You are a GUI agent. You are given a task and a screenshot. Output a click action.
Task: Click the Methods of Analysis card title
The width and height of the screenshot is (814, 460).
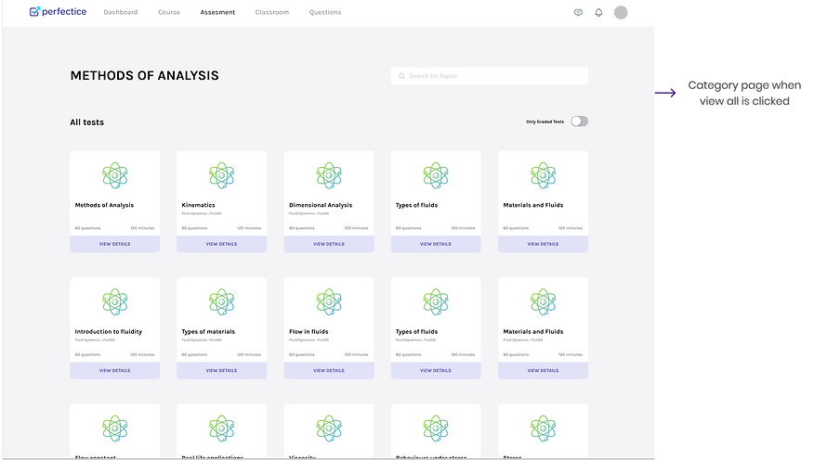click(x=104, y=205)
